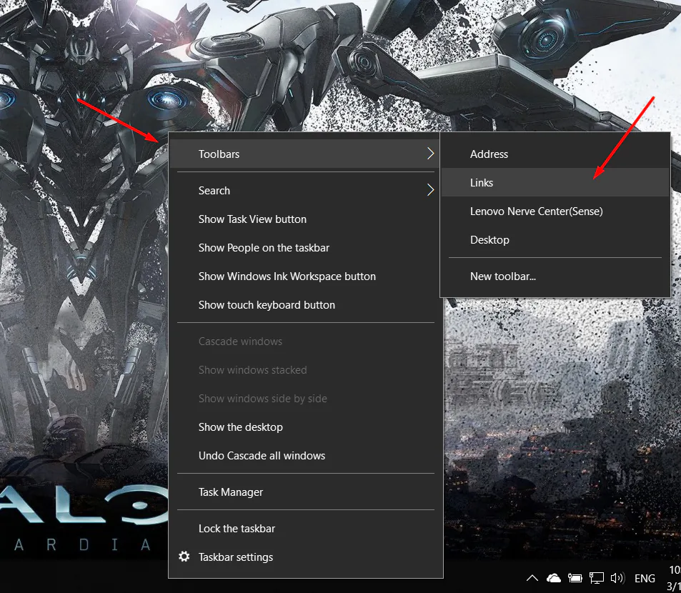
Task: Expand the Toolbars submenu arrow
Action: [430, 153]
